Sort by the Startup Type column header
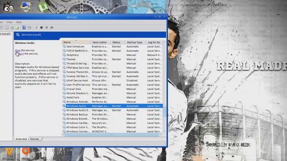 pyautogui.click(x=135, y=42)
